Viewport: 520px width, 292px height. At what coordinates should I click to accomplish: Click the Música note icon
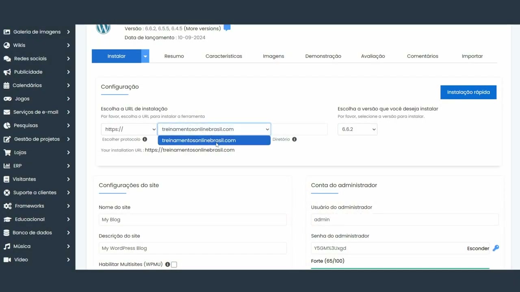click(x=6, y=246)
